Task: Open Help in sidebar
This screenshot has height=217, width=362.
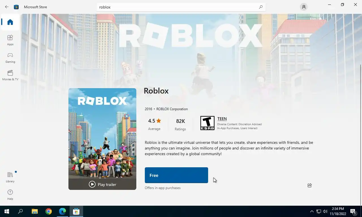Action: coord(10,195)
